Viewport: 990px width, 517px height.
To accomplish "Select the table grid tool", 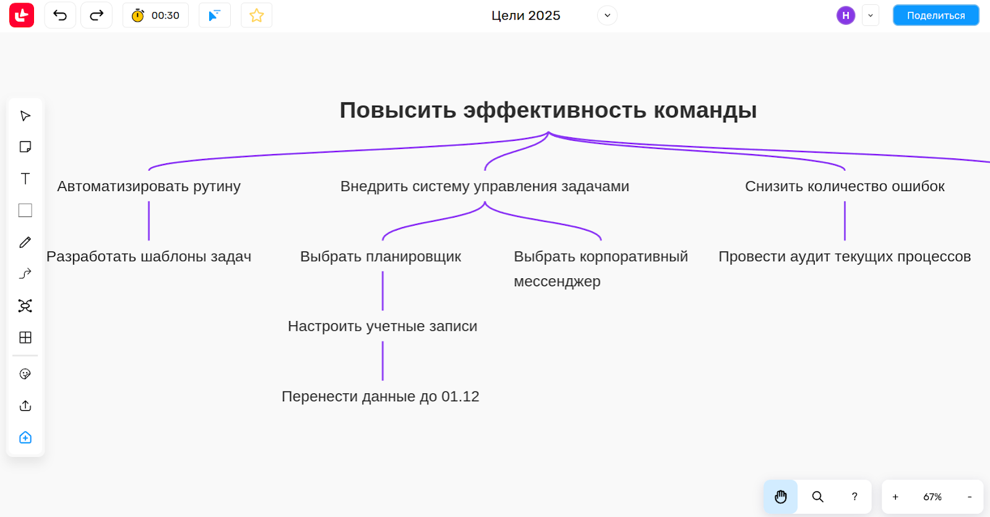I will pos(25,338).
